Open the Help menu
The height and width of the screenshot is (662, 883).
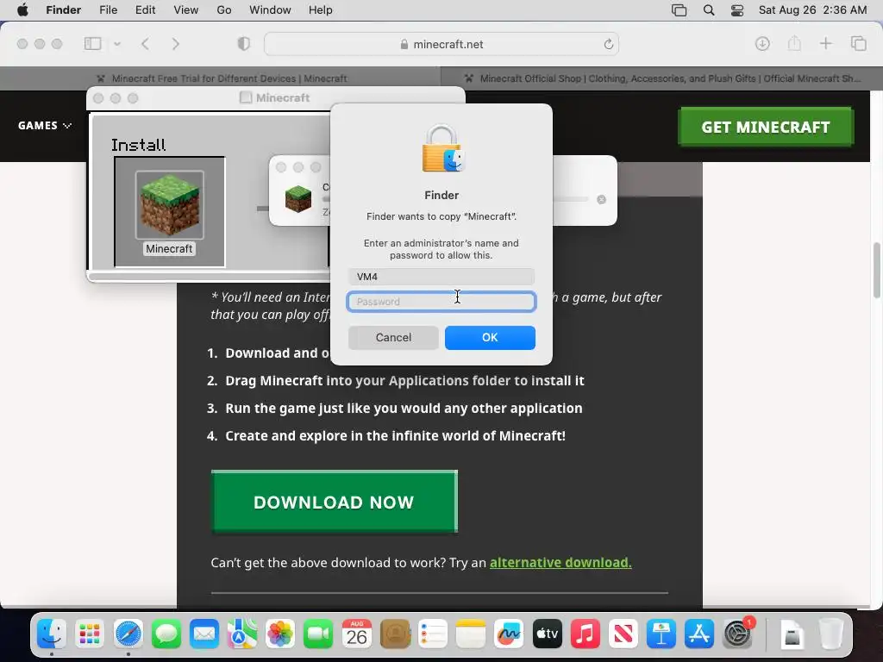(321, 10)
